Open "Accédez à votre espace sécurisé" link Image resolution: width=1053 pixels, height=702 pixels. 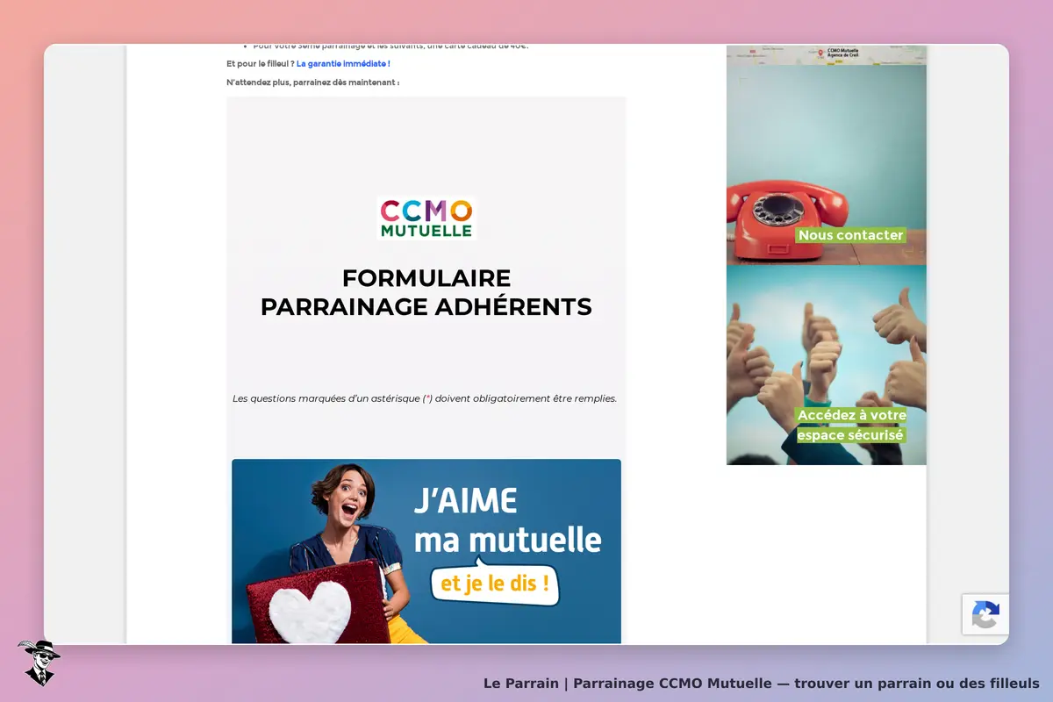[x=851, y=425]
